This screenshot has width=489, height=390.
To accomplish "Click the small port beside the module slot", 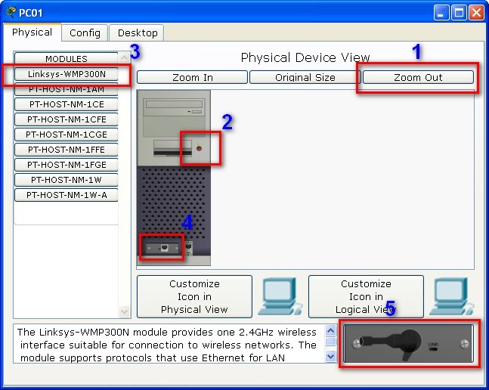I will coord(189,248).
